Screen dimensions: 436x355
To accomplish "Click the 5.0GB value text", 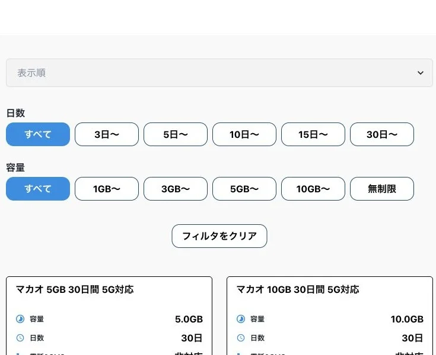I will point(189,319).
